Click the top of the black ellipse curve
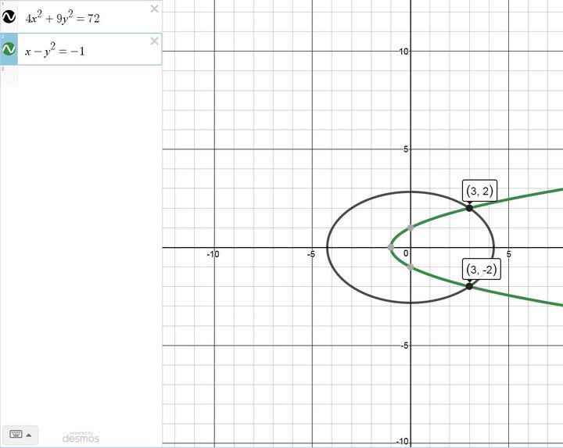563x448 pixels. point(411,192)
